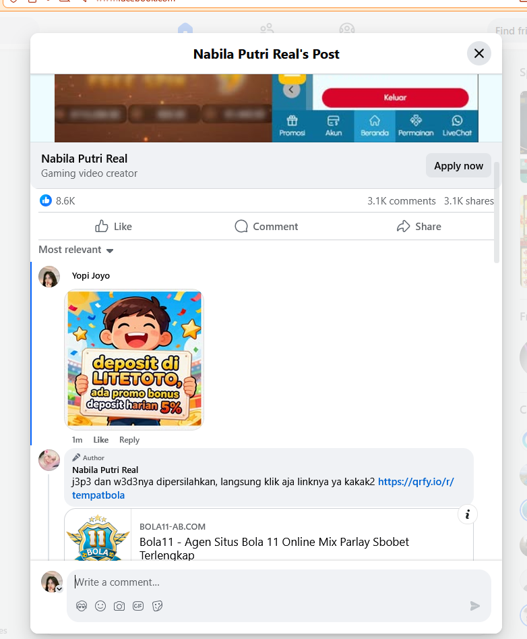Open the Bola11 logo preview thumbnail
This screenshot has width=527, height=639.
tap(98, 534)
